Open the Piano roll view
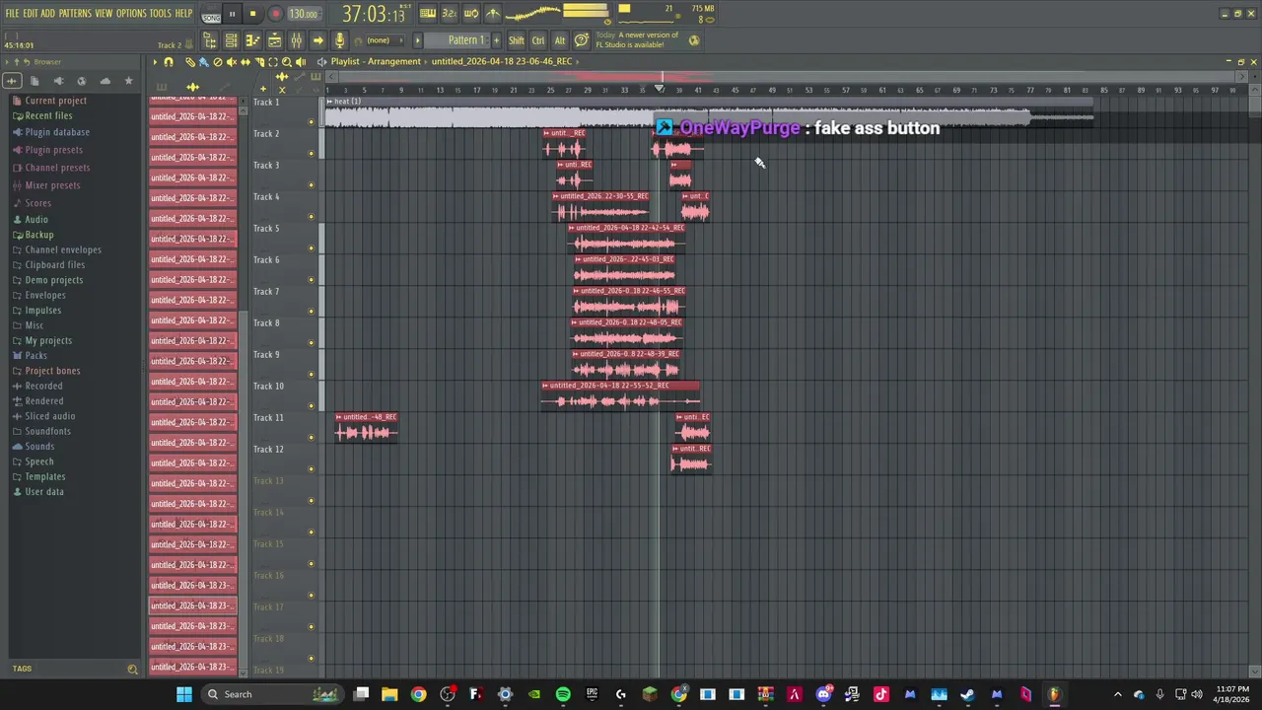Image resolution: width=1262 pixels, height=710 pixels. click(252, 40)
